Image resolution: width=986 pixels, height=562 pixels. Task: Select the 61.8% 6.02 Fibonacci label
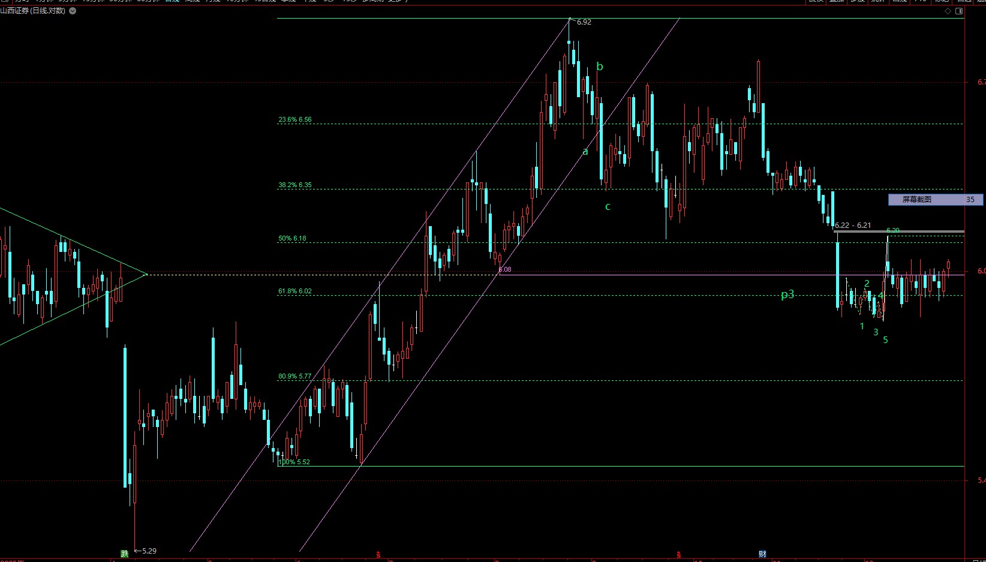(294, 291)
